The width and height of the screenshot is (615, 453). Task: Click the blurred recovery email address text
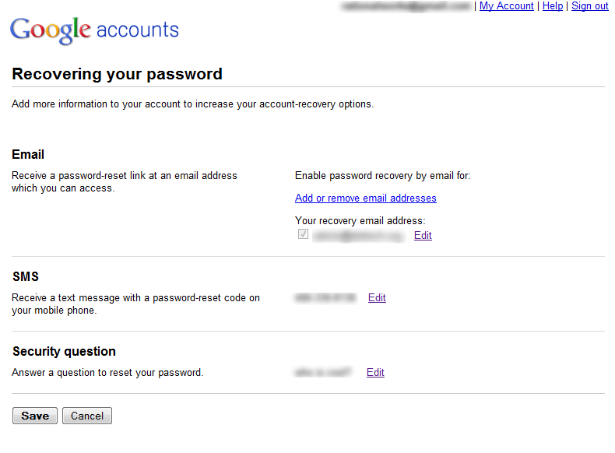(x=358, y=236)
